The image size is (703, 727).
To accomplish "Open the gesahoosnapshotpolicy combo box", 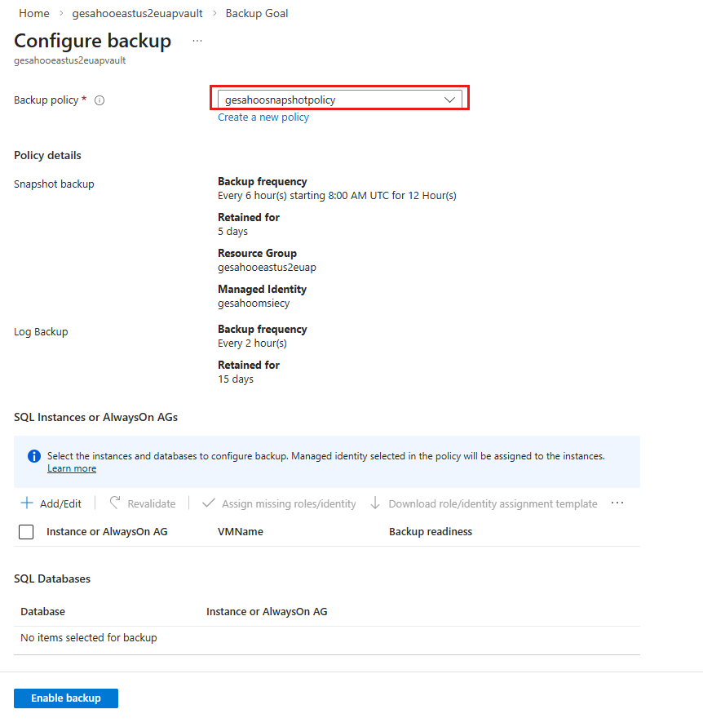I will coord(340,100).
